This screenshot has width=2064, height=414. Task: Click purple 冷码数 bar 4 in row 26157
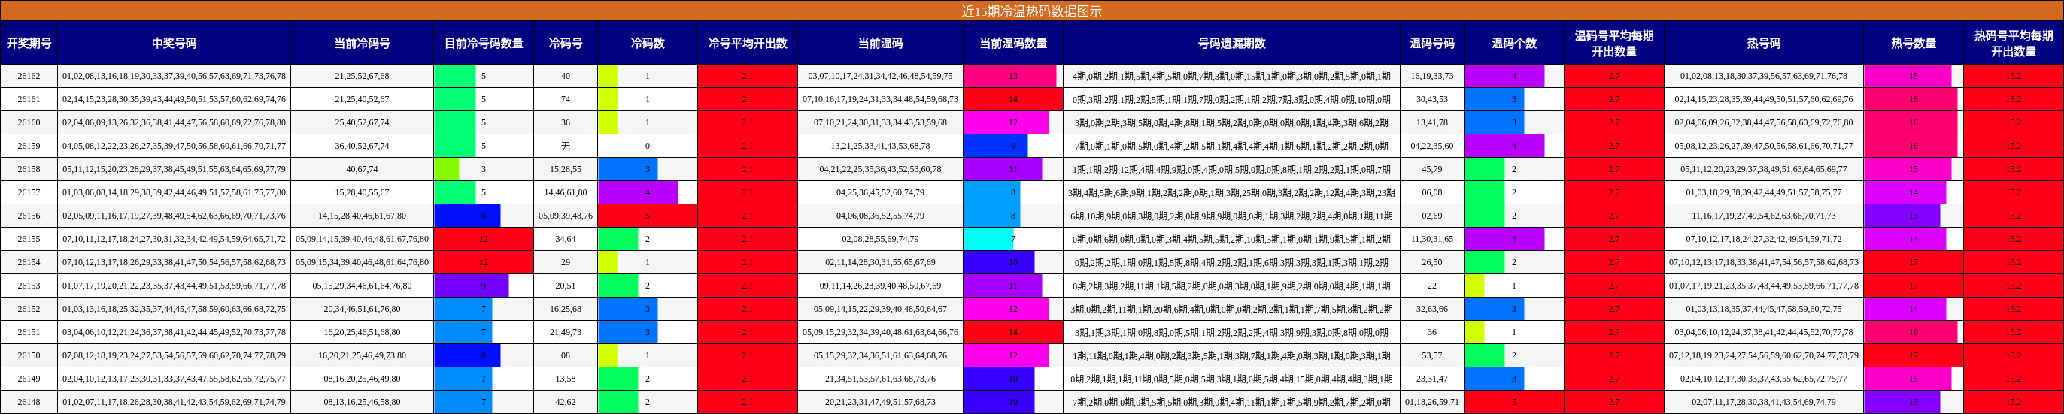pyautogui.click(x=638, y=192)
